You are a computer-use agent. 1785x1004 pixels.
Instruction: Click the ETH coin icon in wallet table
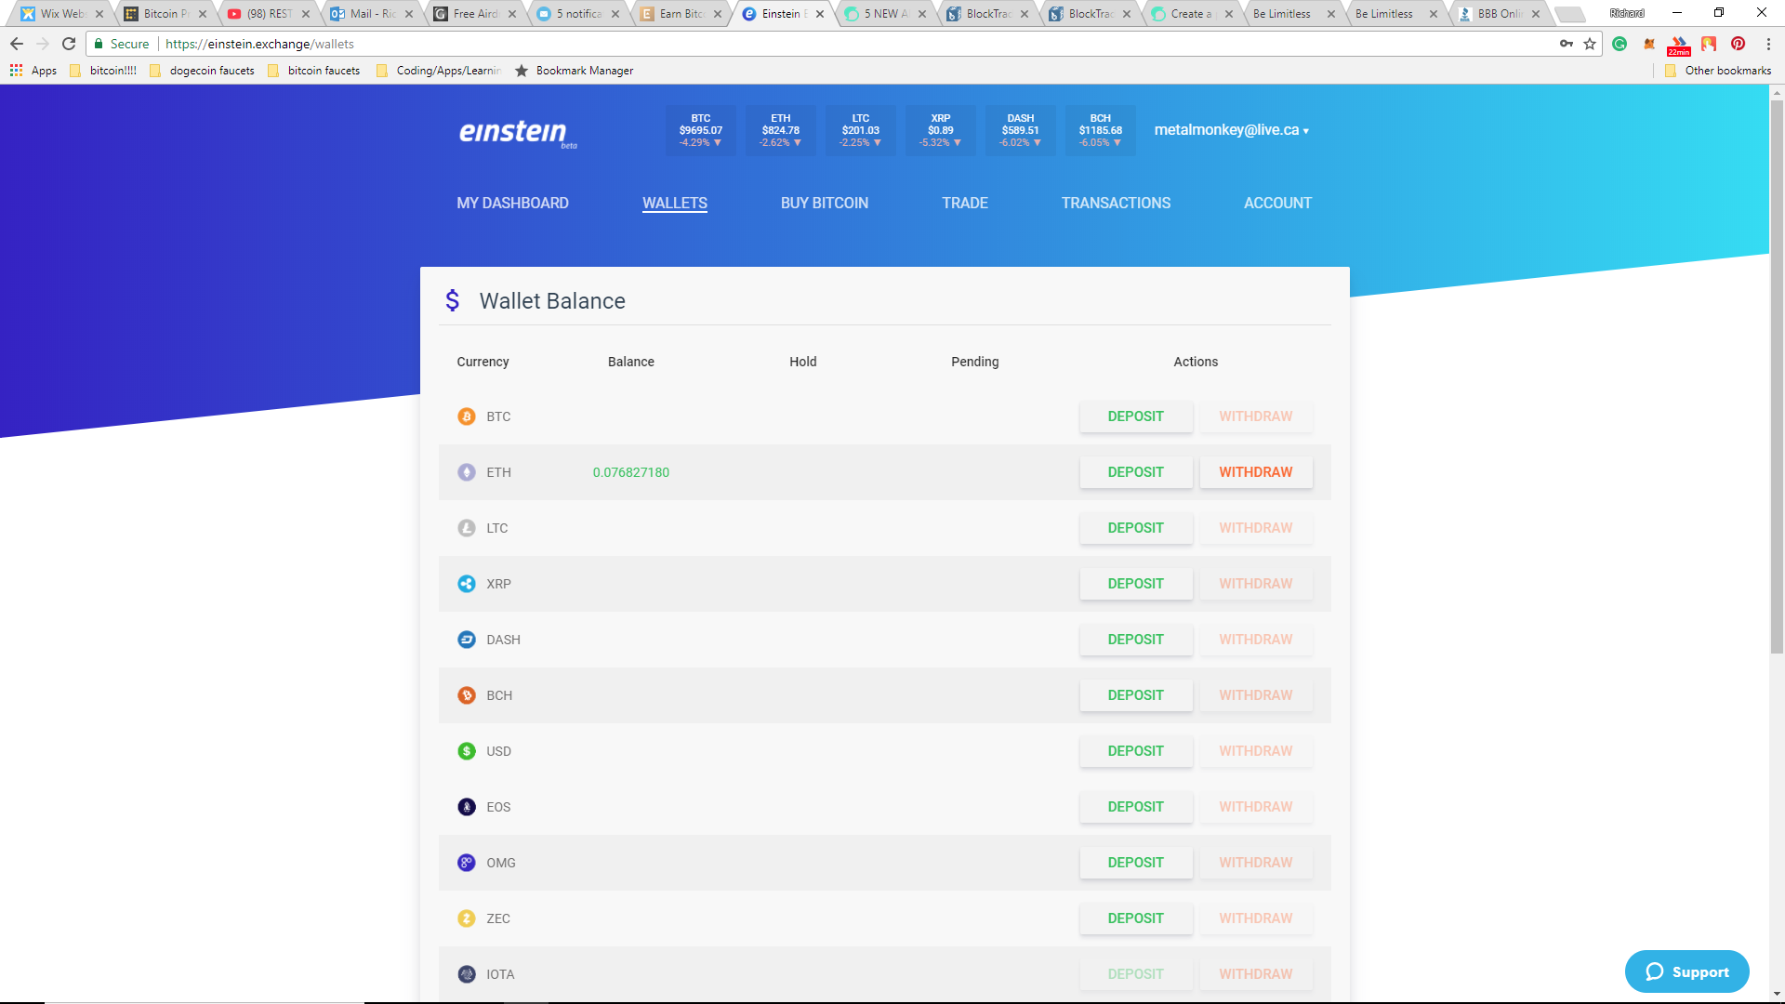[467, 472]
